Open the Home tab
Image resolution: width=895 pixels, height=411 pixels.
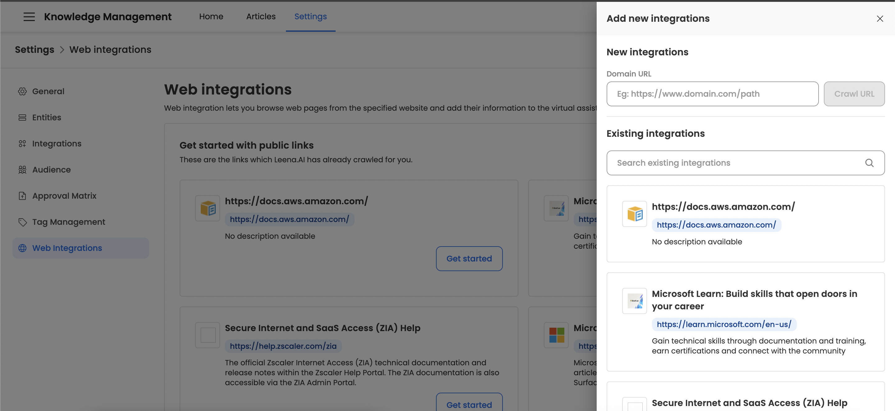click(211, 17)
